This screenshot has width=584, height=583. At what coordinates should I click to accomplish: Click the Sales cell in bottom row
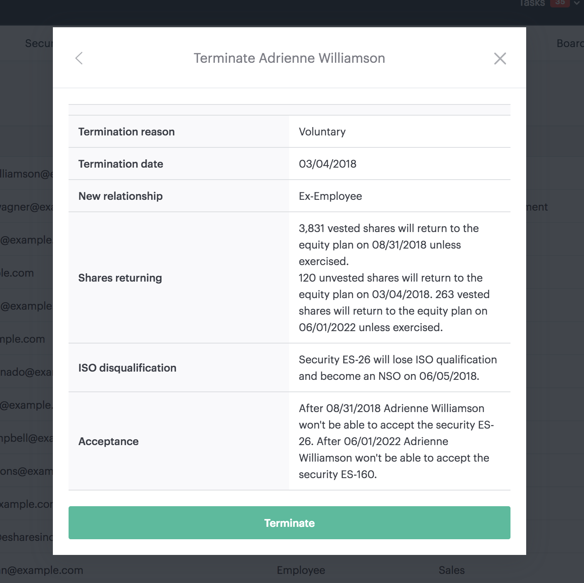[x=452, y=570]
